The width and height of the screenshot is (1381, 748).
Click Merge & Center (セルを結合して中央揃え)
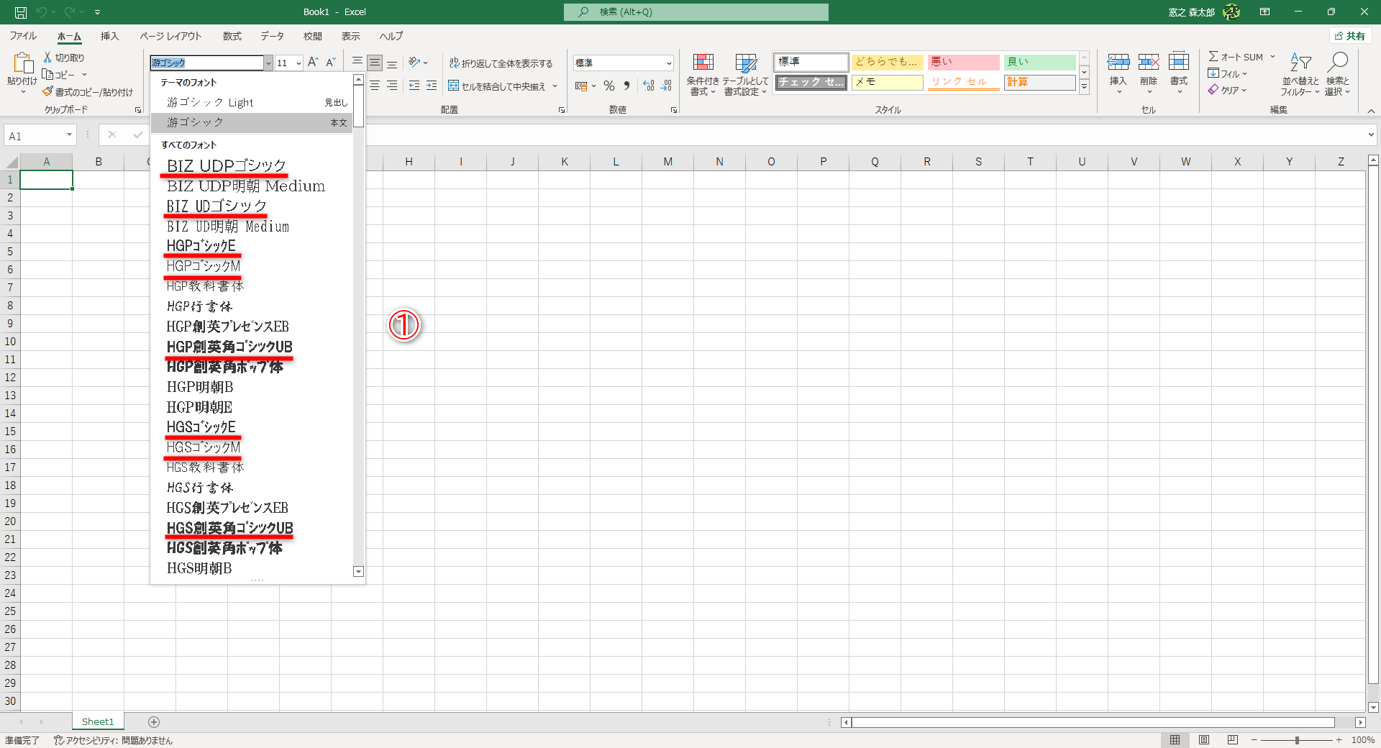(x=496, y=86)
